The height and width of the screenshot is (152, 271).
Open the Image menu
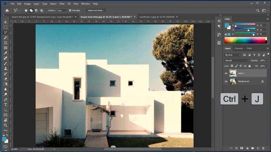pos(27,4)
